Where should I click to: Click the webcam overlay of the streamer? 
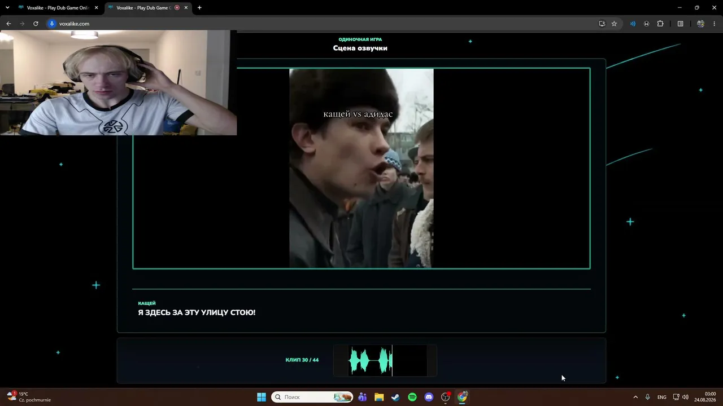coord(118,83)
